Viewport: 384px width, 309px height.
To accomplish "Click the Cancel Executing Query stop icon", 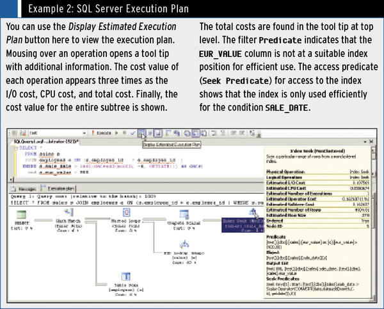I will click(x=124, y=133).
